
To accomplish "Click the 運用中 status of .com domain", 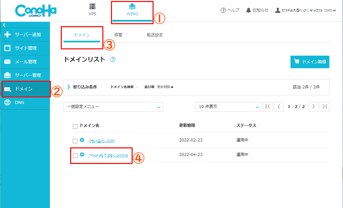I will pos(242,140).
